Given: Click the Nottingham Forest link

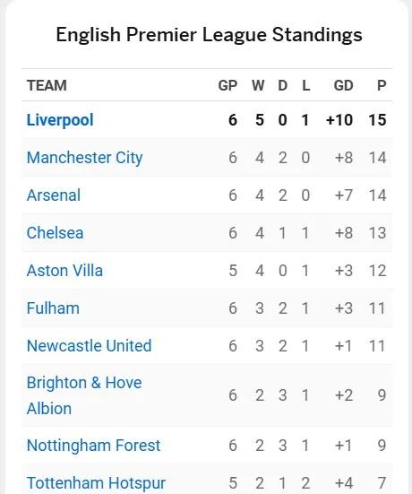Looking at the screenshot, I should 93,446.
